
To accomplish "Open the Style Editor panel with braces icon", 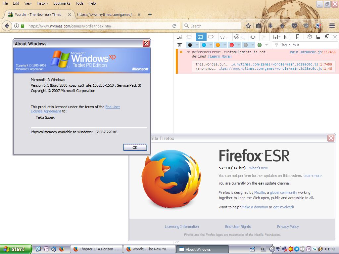I will 224,37.
